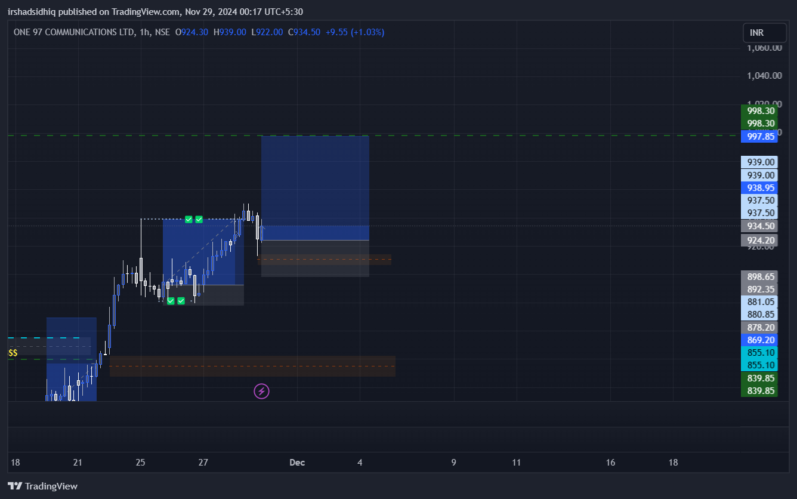Click the 11 date label on time axis
Viewport: 797px width, 499px height.
pyautogui.click(x=517, y=463)
